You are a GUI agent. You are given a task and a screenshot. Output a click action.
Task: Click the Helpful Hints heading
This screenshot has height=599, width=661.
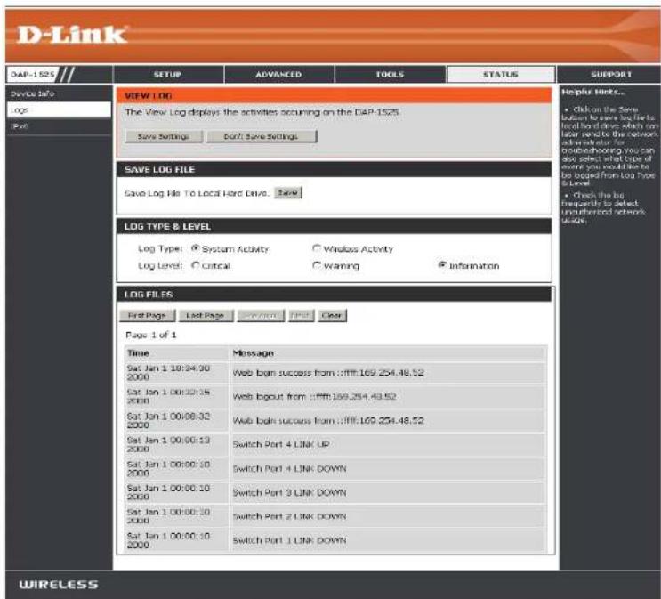592,92
